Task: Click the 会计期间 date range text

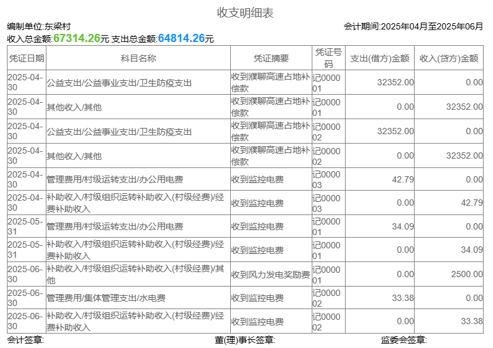Action: coord(413,26)
